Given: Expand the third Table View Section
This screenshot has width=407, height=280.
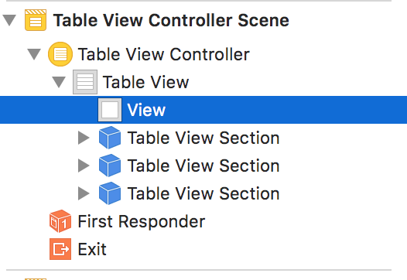Looking at the screenshot, I should (x=84, y=193).
